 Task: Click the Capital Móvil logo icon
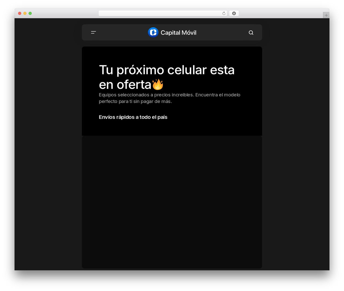pos(153,32)
